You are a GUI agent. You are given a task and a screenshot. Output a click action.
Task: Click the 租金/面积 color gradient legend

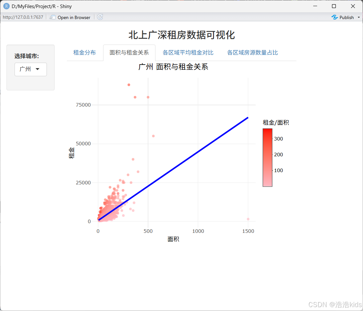pos(267,158)
